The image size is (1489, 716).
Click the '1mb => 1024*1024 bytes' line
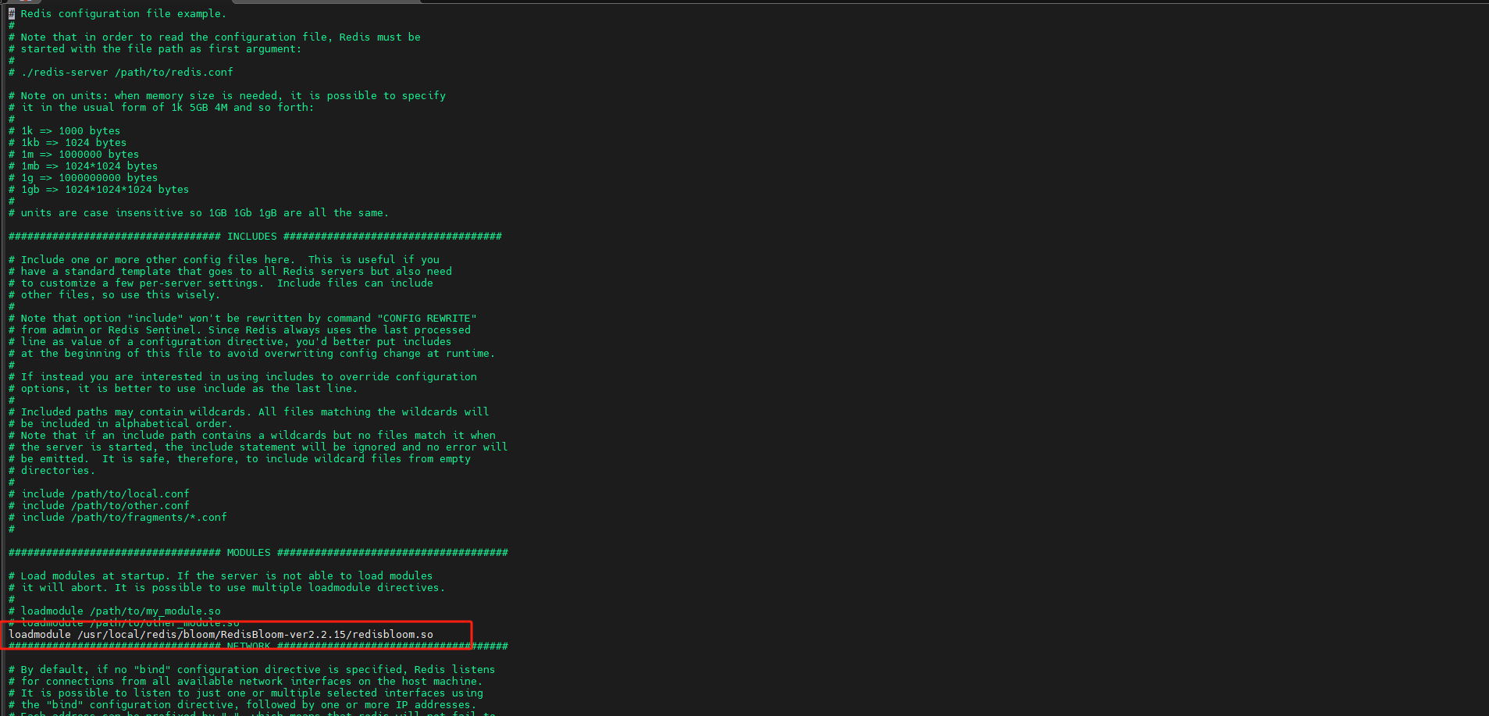pyautogui.click(x=89, y=166)
